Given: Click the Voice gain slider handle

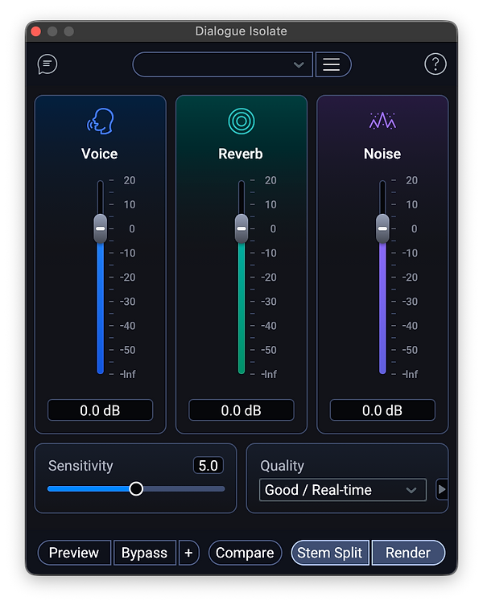Looking at the screenshot, I should point(101,228).
